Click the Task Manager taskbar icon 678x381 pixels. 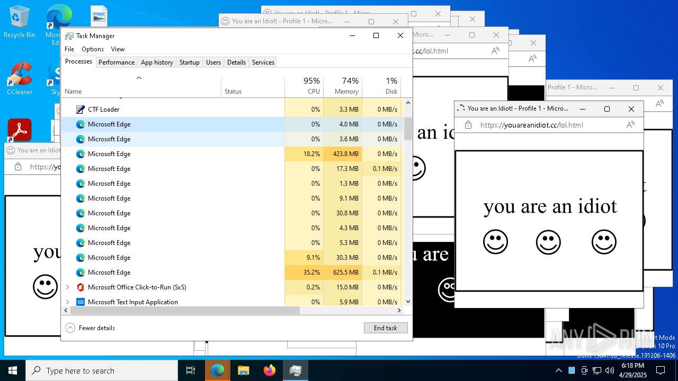pyautogui.click(x=296, y=370)
